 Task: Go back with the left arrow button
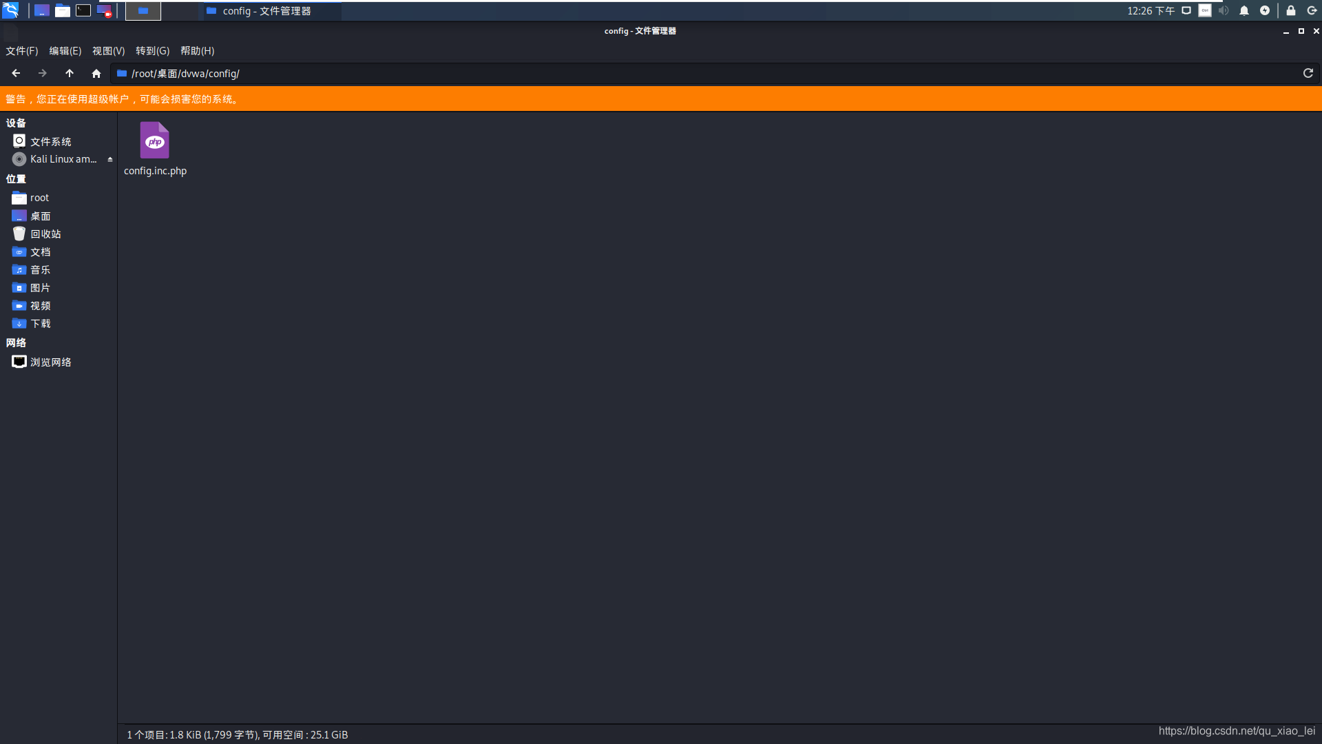(16, 73)
